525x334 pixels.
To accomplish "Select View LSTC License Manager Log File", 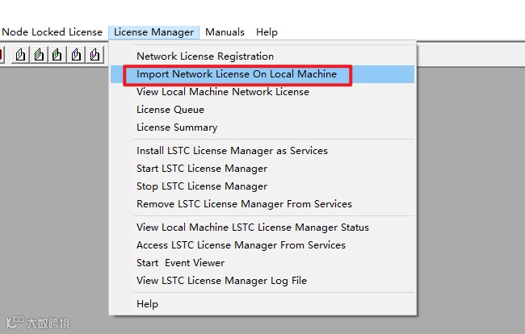I will [221, 281].
